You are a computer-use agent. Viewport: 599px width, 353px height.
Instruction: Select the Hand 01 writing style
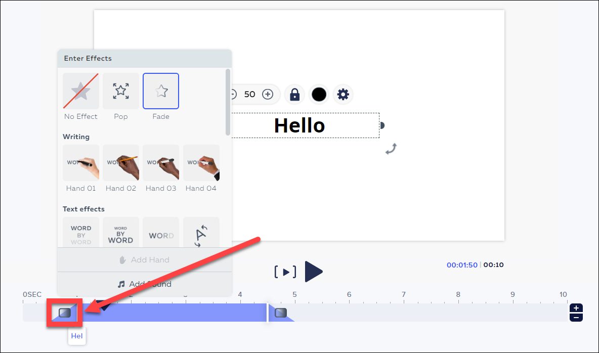pyautogui.click(x=80, y=163)
